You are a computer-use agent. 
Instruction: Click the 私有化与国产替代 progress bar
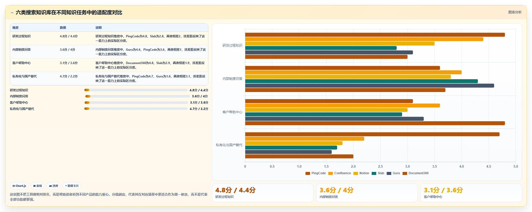136,109
